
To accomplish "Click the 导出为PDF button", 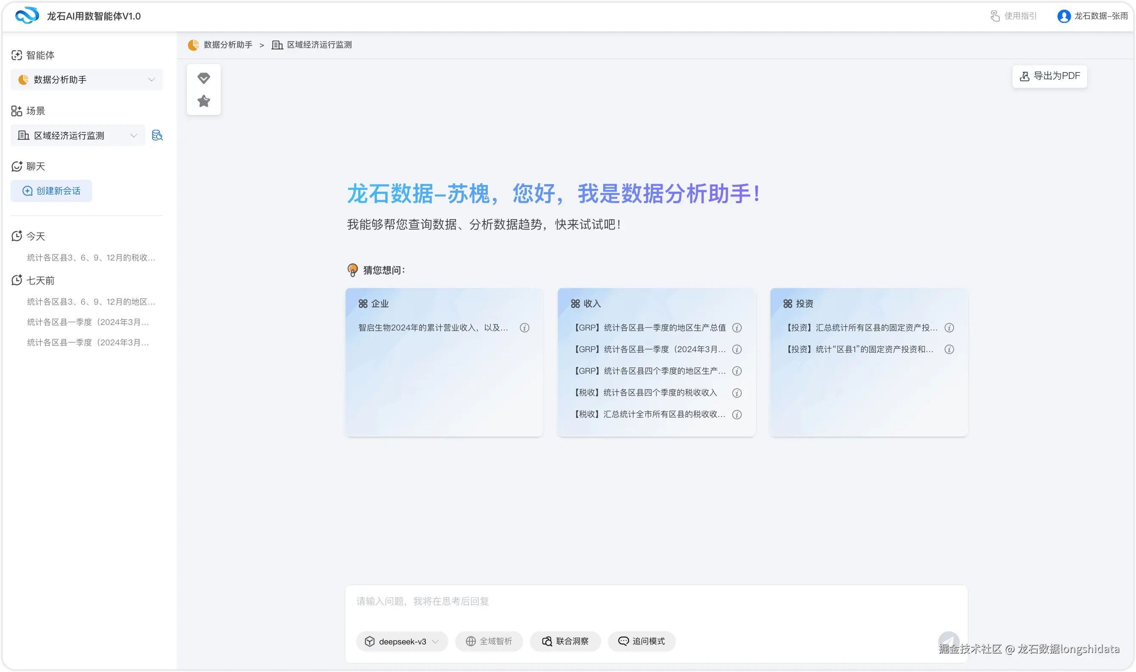I will (1049, 76).
